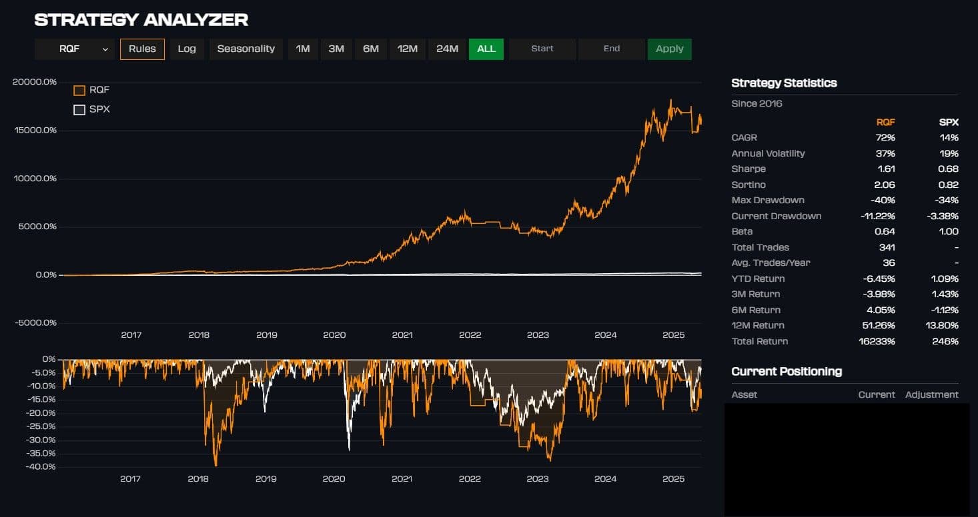Click the Start date input field
Viewport: 978px width, 517px height.
click(x=542, y=49)
